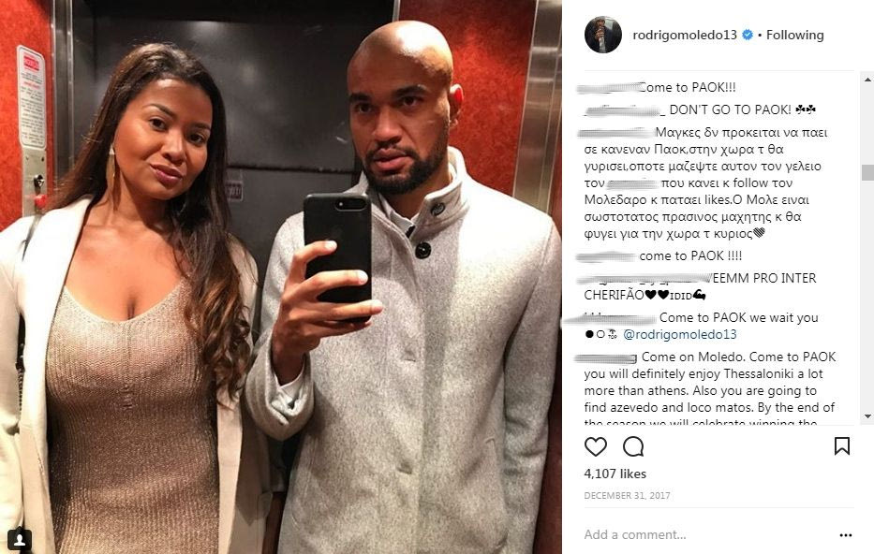Screen dimensions: 874x554
Task: Open rodrigomoledo13 profile avatar
Action: point(603,35)
